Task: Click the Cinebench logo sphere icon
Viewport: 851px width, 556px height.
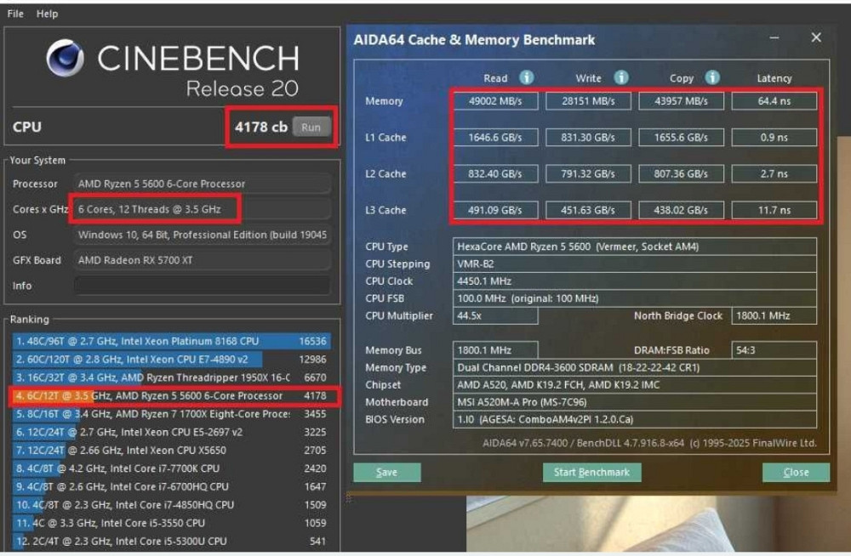Action: 65,59
